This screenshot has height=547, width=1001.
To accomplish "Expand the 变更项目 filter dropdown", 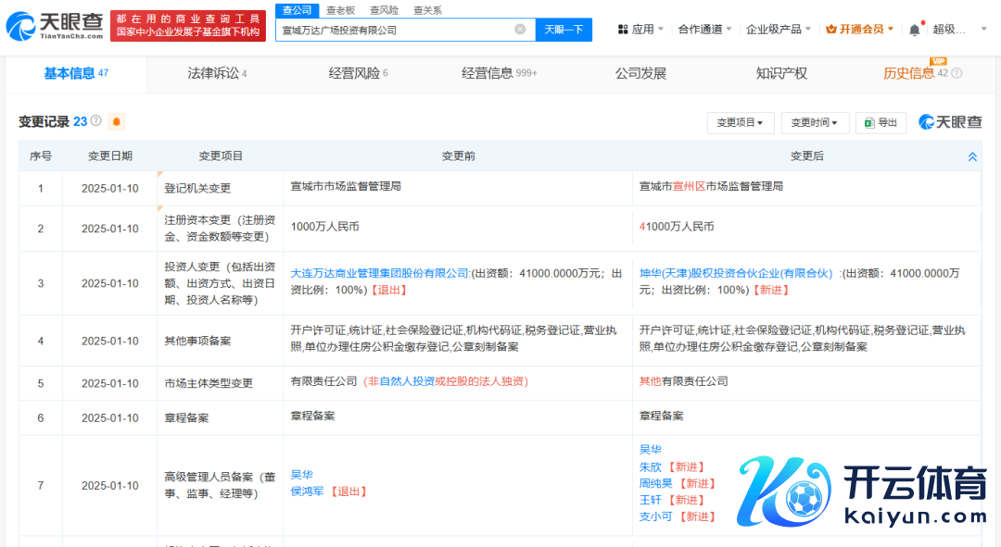I will click(740, 122).
